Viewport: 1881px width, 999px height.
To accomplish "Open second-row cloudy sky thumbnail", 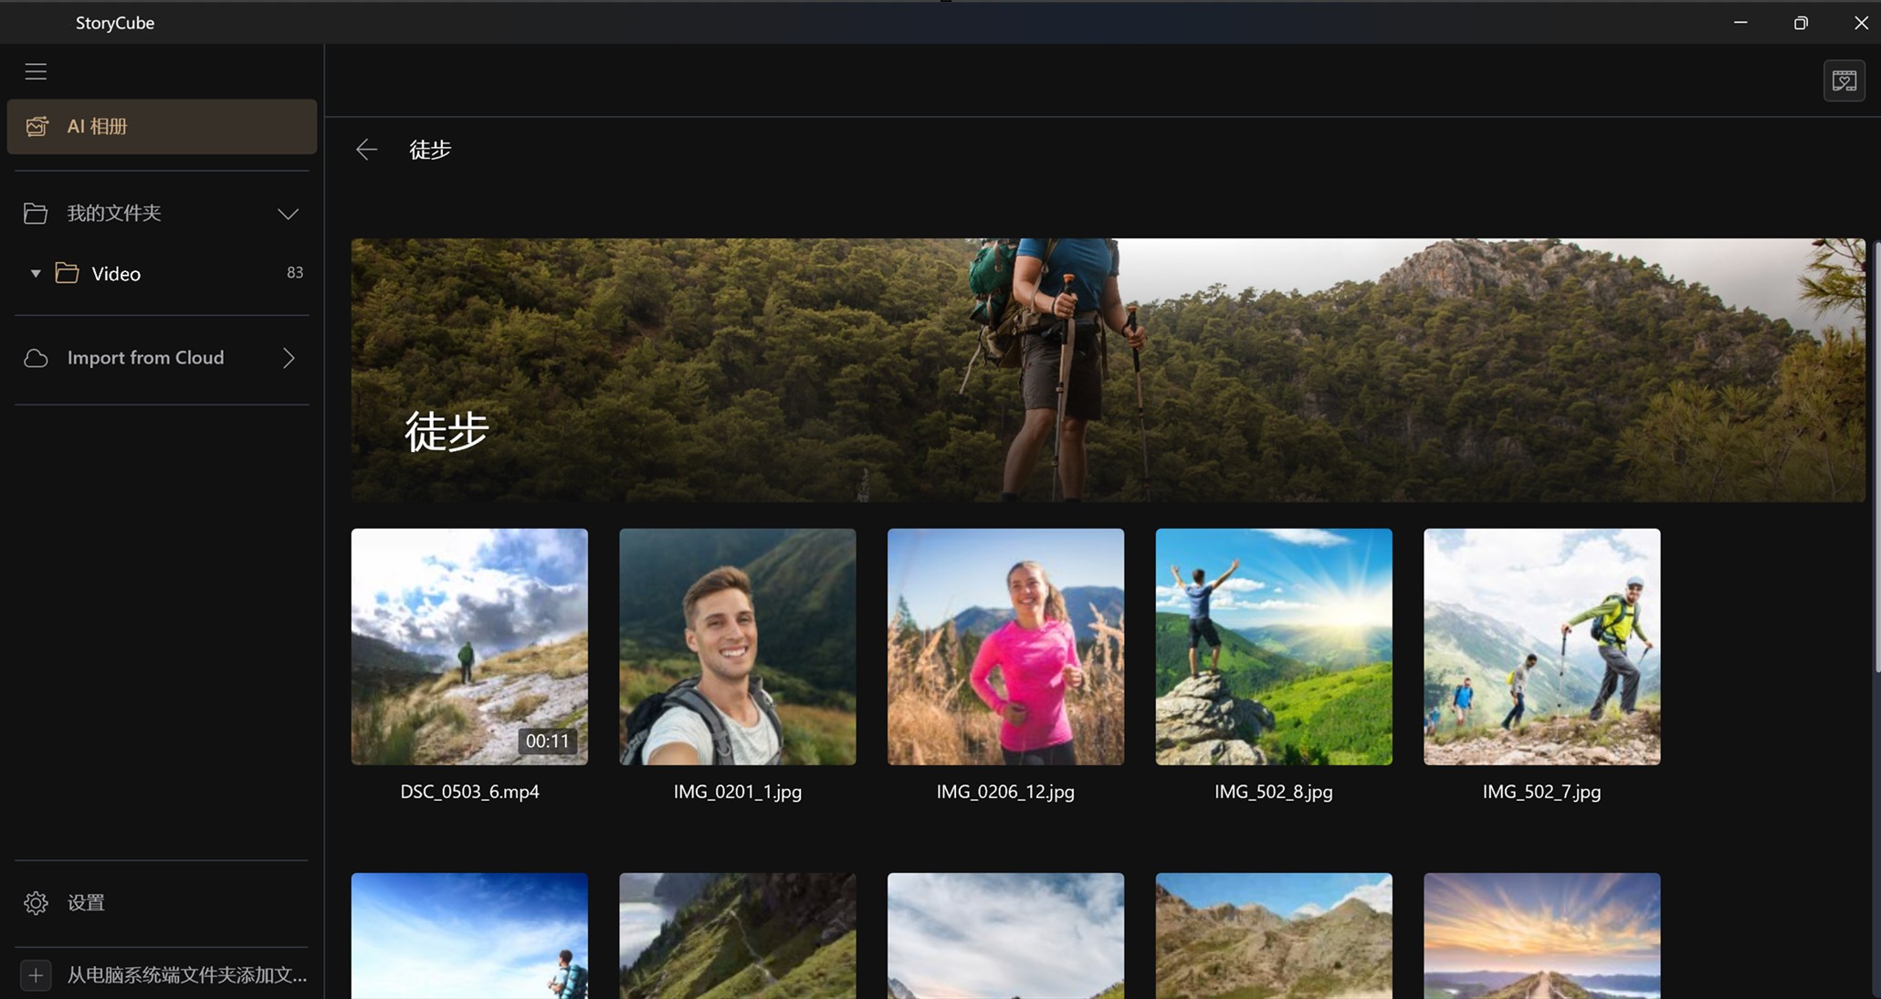I will point(1005,936).
